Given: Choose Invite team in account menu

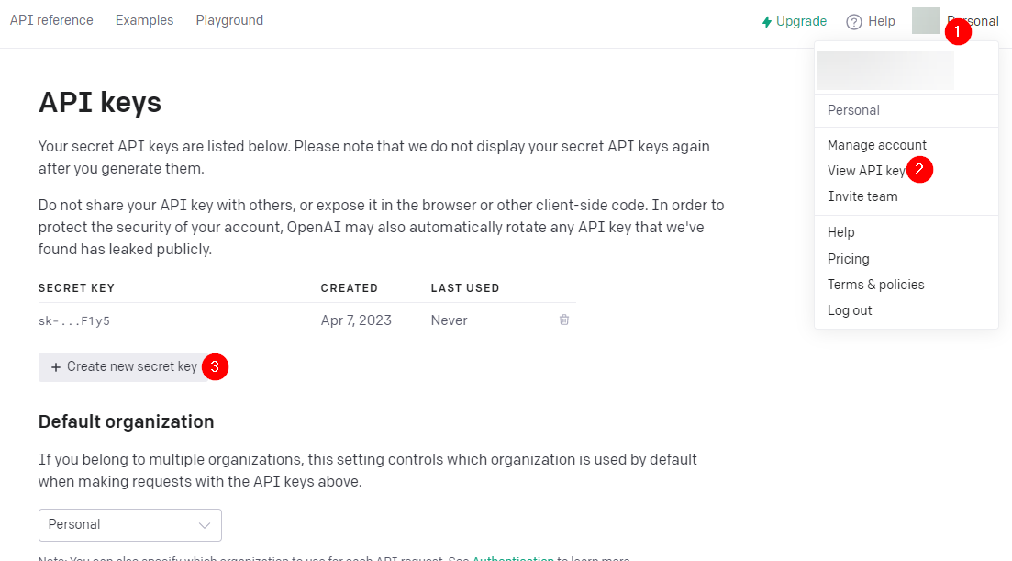Looking at the screenshot, I should (x=862, y=196).
